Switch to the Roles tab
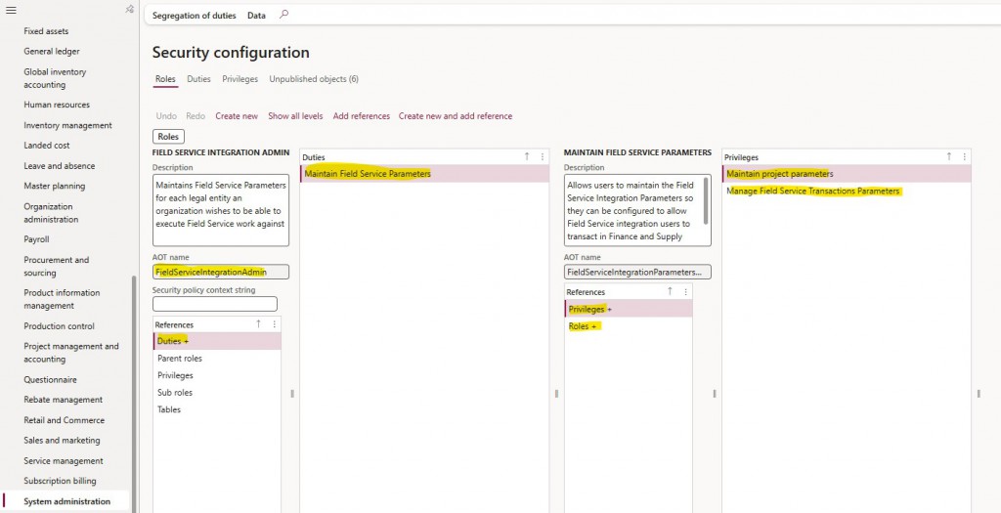The image size is (1001, 513). [165, 79]
